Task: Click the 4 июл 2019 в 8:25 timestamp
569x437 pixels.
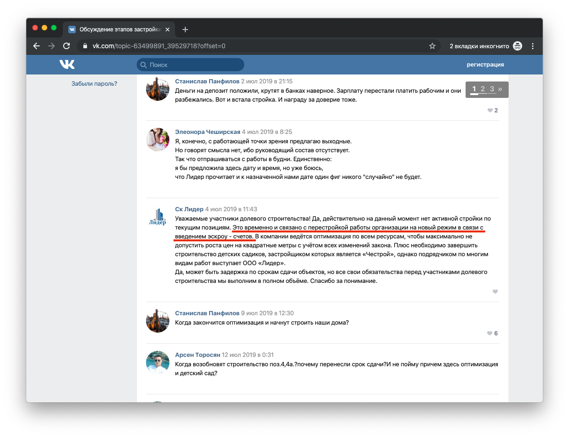Action: [267, 132]
